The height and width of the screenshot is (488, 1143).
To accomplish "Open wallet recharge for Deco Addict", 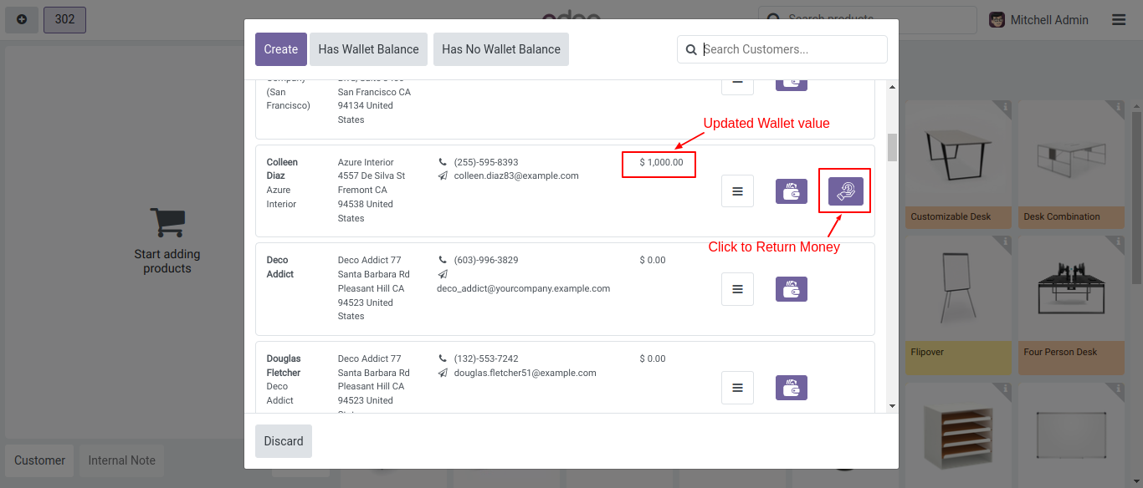I will pyautogui.click(x=791, y=289).
